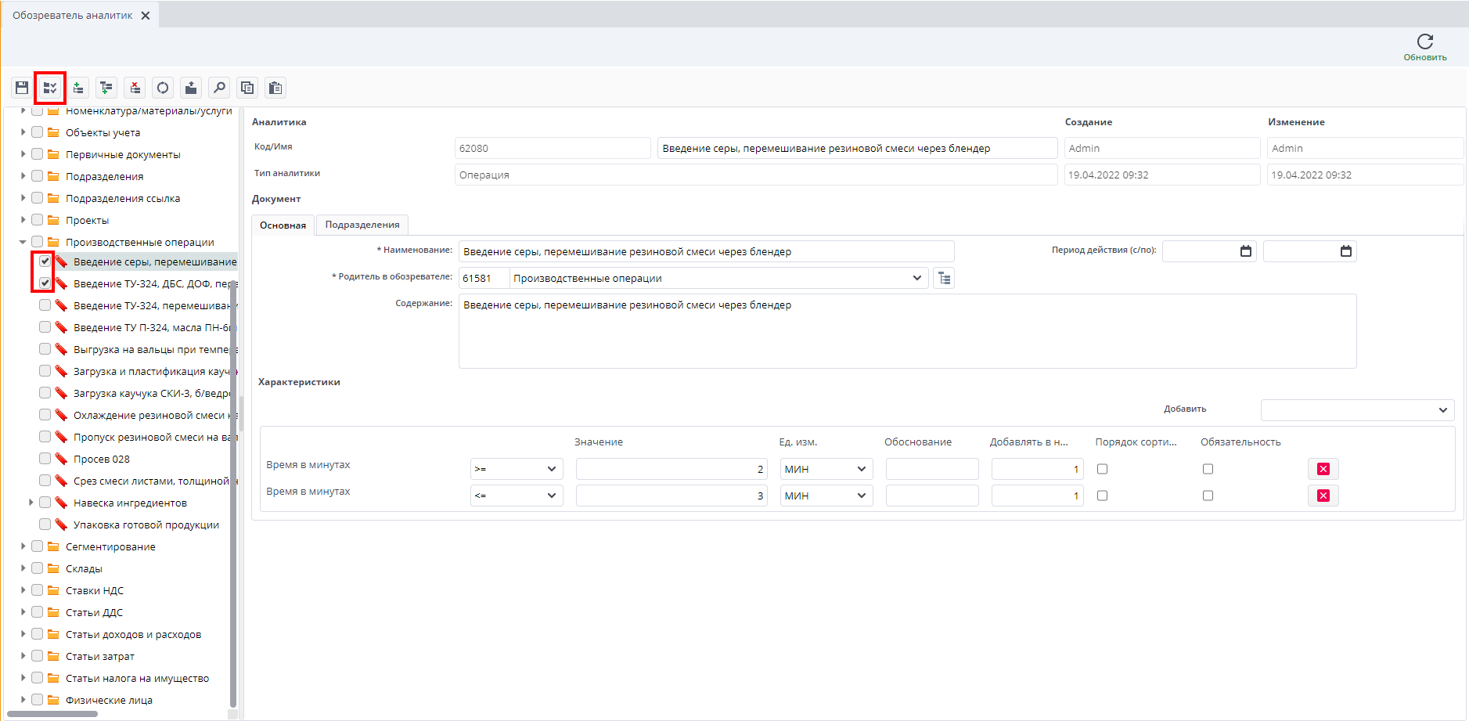Click the copy icon in toolbar

pyautogui.click(x=247, y=88)
